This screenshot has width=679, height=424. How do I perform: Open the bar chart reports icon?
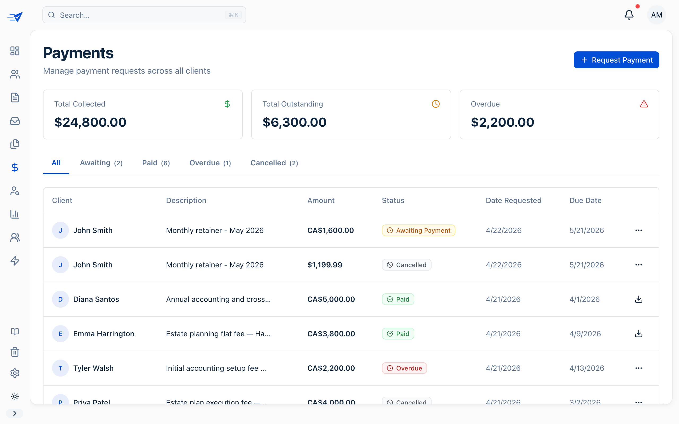(x=15, y=214)
